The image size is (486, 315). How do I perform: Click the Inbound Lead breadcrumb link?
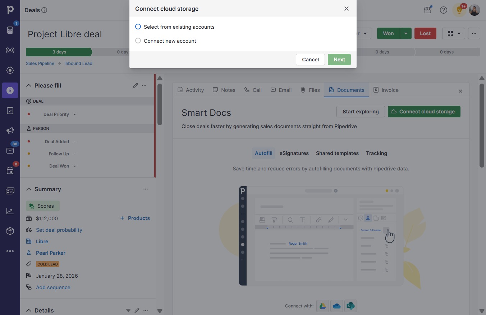pyautogui.click(x=78, y=64)
